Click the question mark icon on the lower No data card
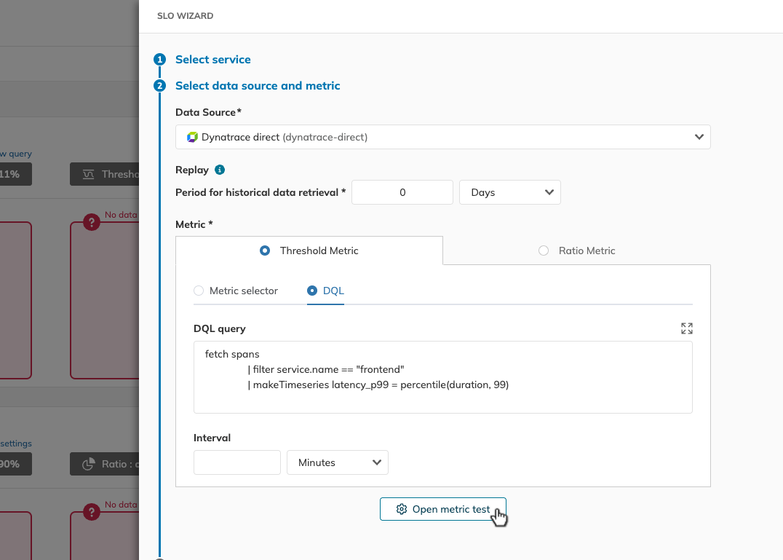 click(92, 512)
